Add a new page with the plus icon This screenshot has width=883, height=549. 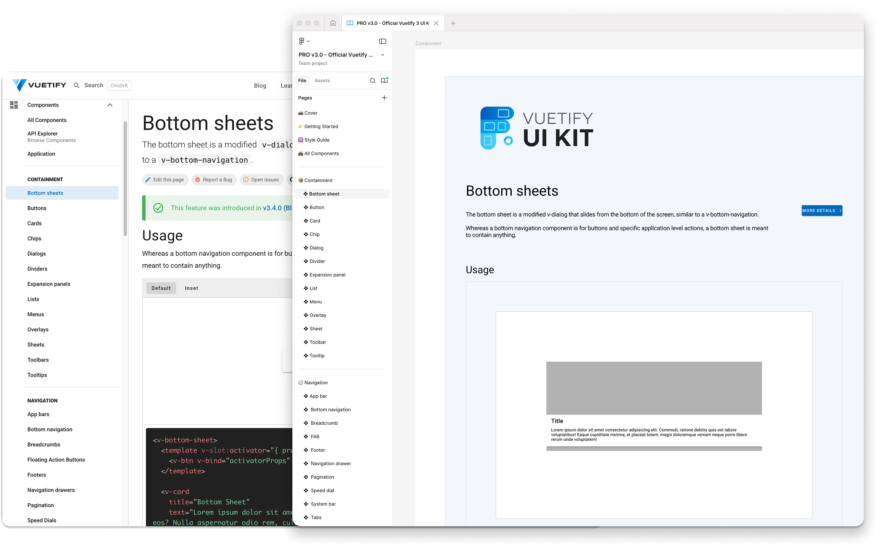pos(384,97)
